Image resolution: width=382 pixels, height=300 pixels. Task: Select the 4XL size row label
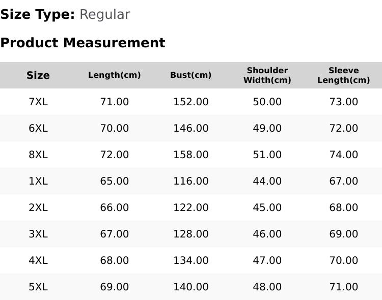(38, 260)
